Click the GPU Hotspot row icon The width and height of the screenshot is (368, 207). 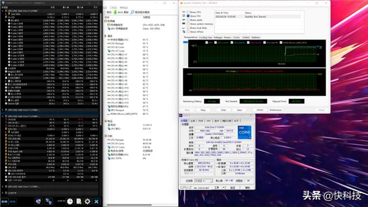coord(109,110)
